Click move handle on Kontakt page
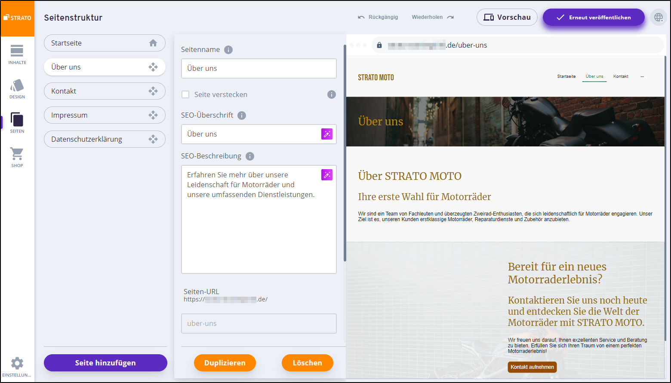Viewport: 671px width, 383px height. click(x=153, y=91)
